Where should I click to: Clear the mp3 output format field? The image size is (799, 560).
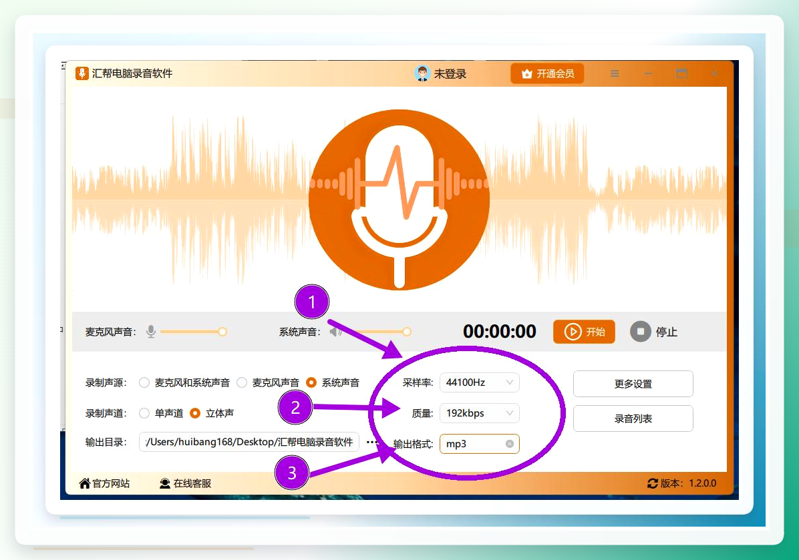[510, 444]
